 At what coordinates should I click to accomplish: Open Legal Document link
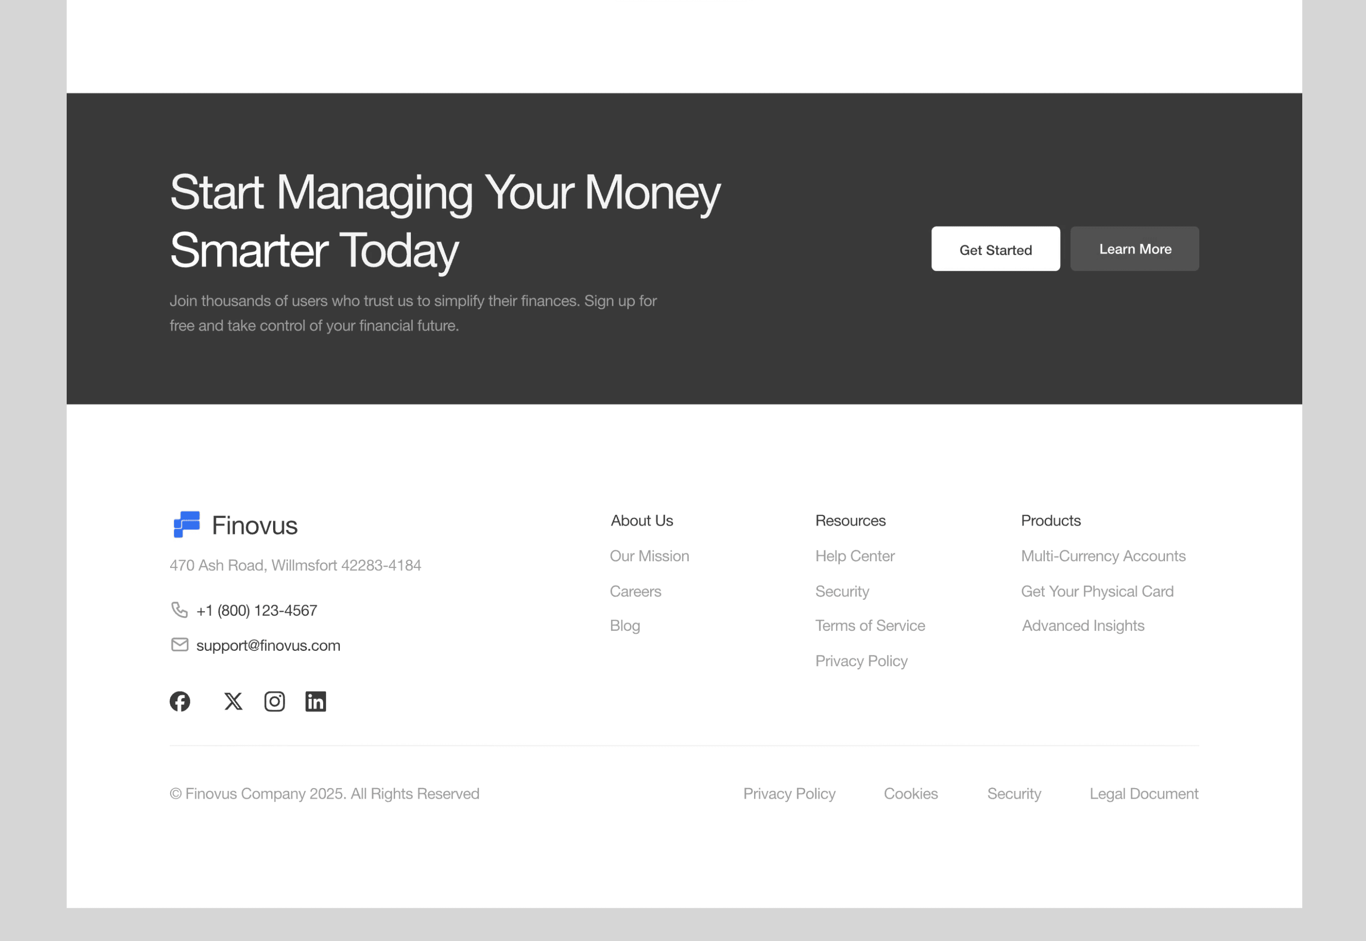(1143, 793)
